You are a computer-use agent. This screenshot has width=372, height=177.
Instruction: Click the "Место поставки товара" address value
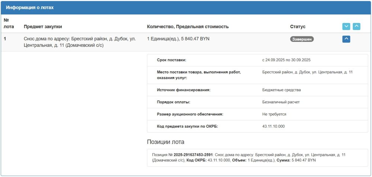(307, 72)
